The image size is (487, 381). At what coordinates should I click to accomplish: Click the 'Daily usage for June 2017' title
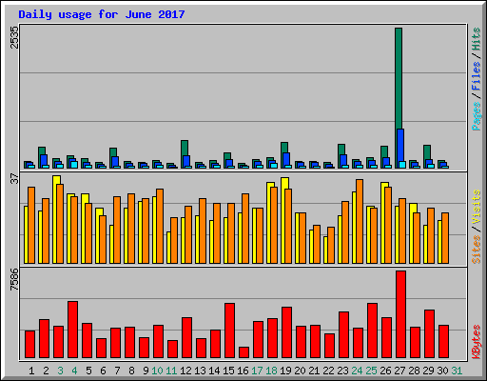click(x=102, y=14)
